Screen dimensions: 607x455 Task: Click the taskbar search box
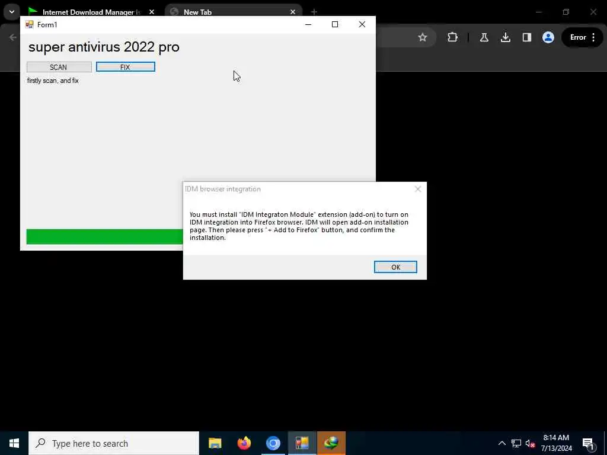[x=114, y=443]
